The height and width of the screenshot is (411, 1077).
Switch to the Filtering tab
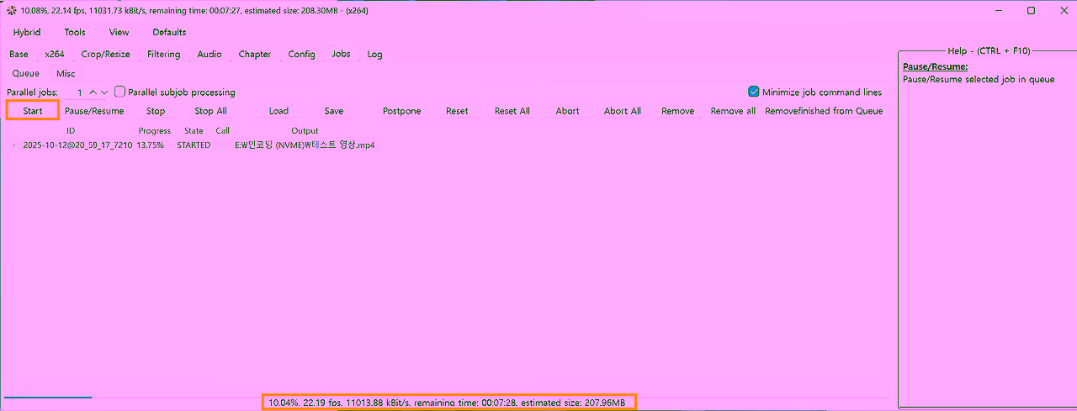click(x=163, y=54)
